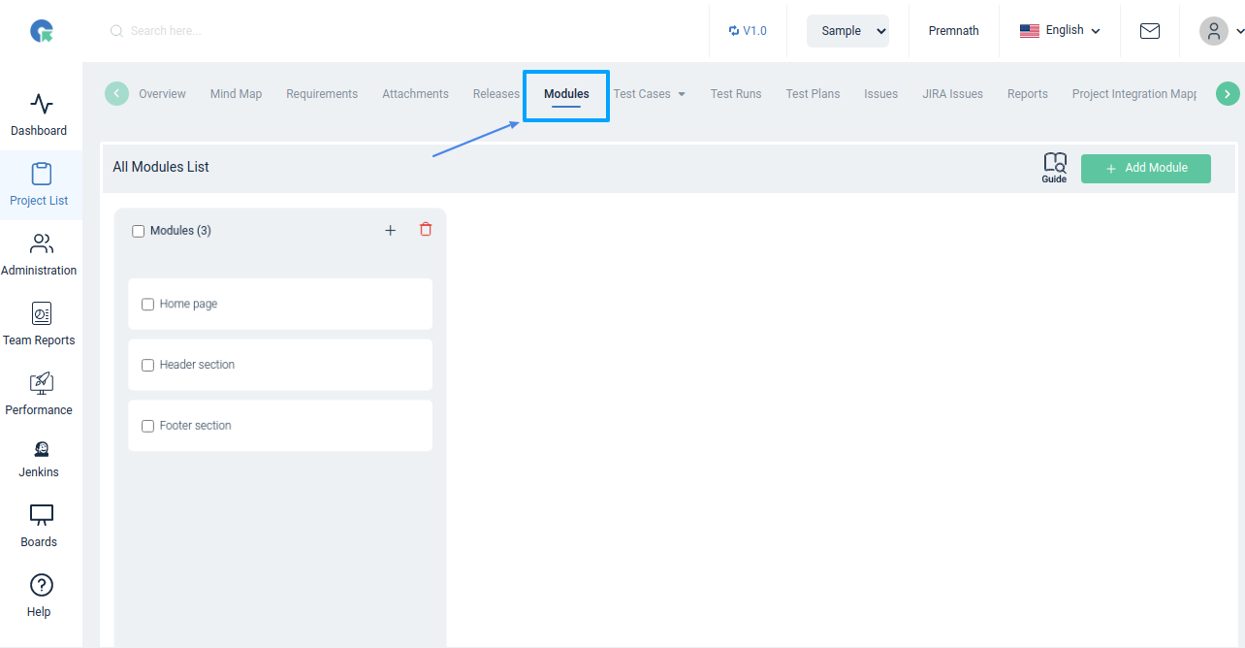Check the Modules (3) select-all checkbox
1245x648 pixels.
(138, 231)
